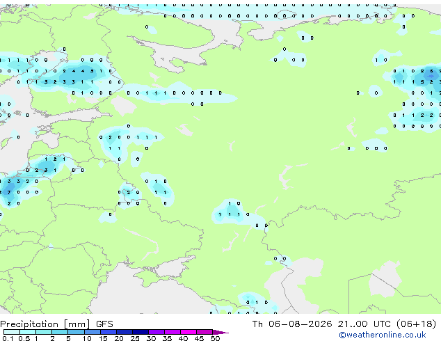Select the 25 mm dark navy legend swatch
Screen dimensions: 441x341
(140, 332)
